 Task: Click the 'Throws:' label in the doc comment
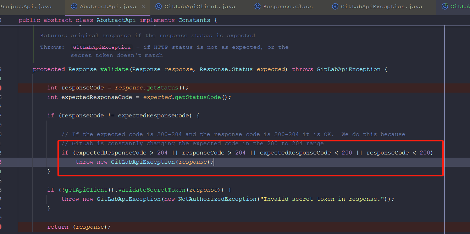pyautogui.click(x=52, y=47)
